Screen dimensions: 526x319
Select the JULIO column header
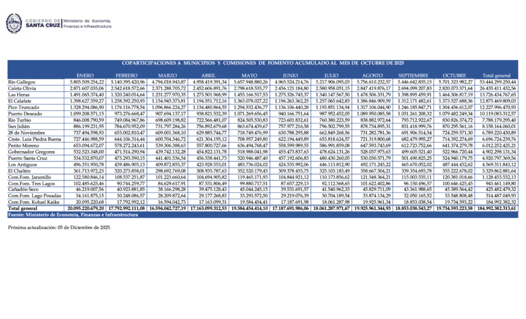tap(331, 76)
